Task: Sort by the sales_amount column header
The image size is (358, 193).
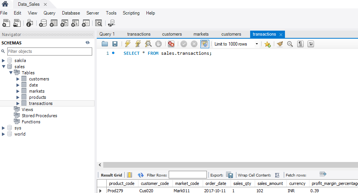Action: pyautogui.click(x=270, y=183)
